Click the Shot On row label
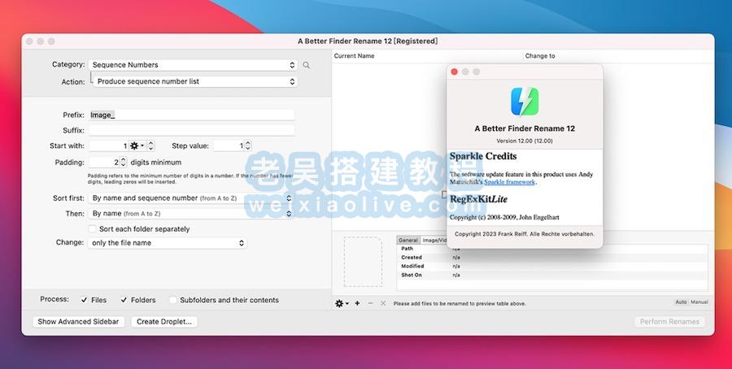 [x=412, y=276]
